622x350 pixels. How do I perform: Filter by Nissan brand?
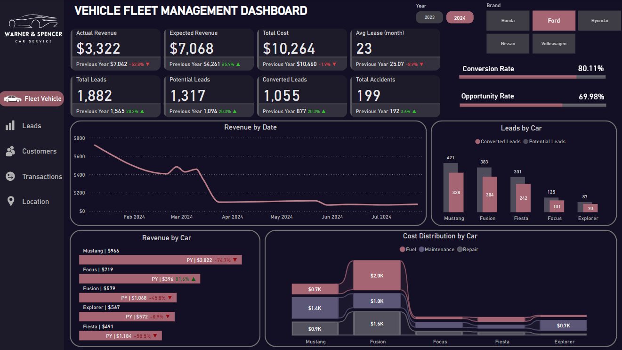pos(508,43)
